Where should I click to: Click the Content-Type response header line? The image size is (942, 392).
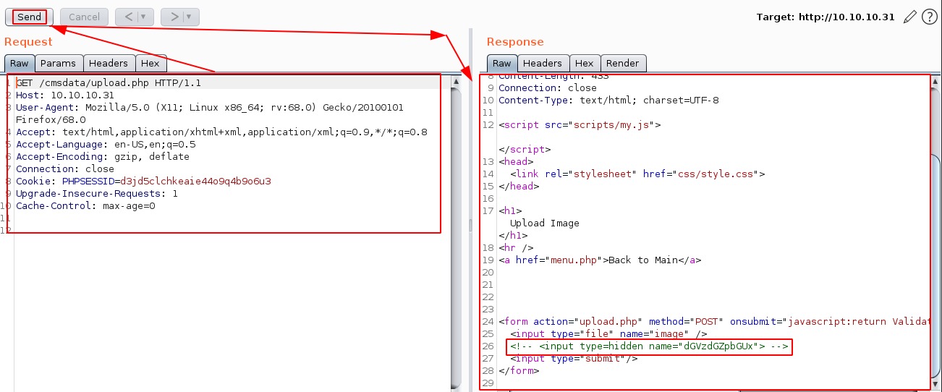(608, 100)
